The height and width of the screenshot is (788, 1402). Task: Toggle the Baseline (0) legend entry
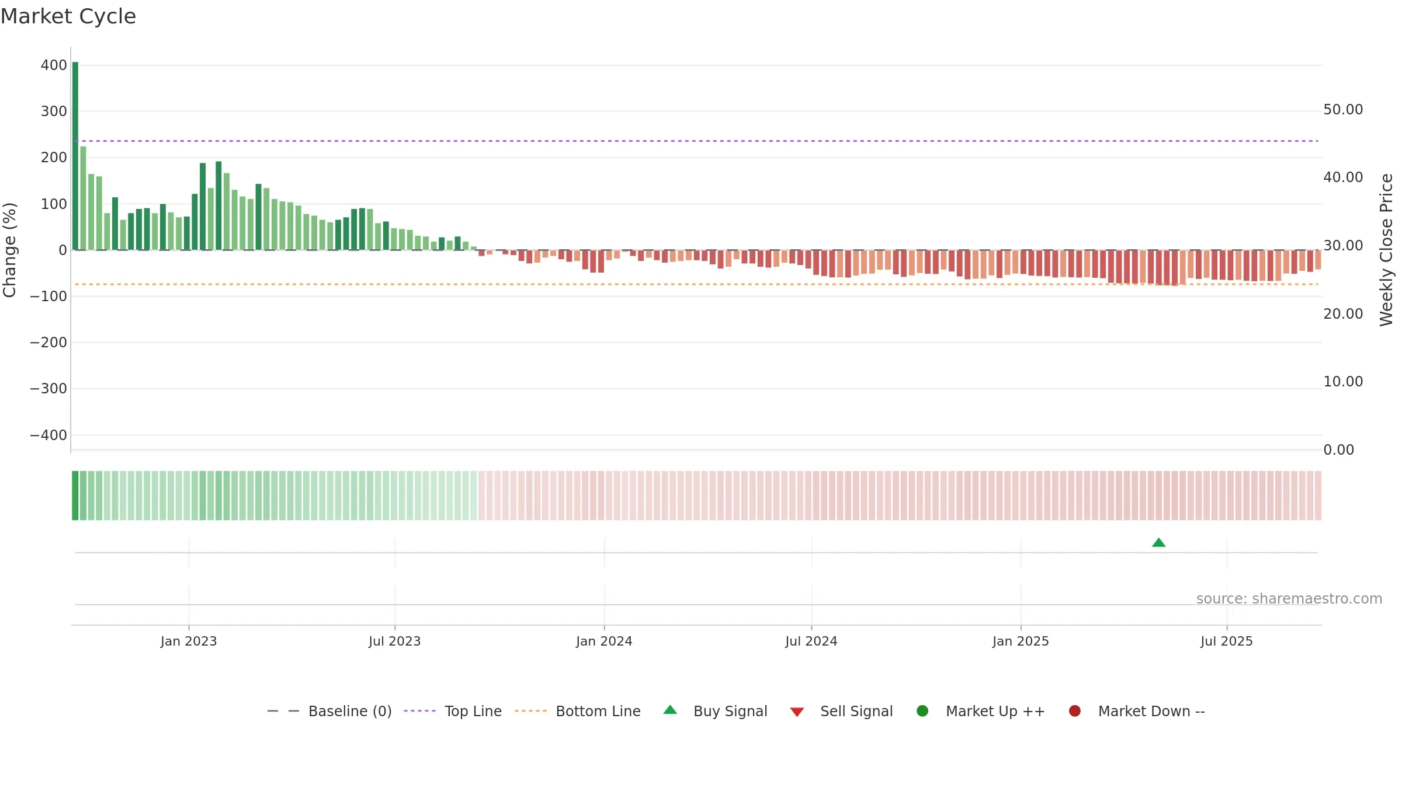pos(329,711)
